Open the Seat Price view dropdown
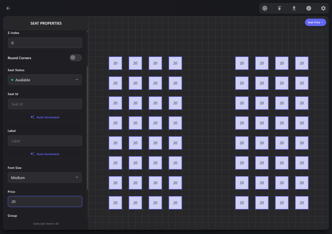Screen dimensions: 332x234 [x=315, y=23]
